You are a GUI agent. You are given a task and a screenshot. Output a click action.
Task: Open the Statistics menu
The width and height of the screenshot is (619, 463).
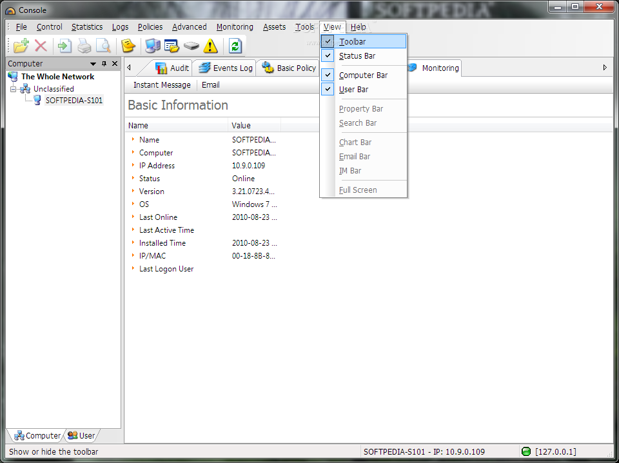pyautogui.click(x=87, y=27)
